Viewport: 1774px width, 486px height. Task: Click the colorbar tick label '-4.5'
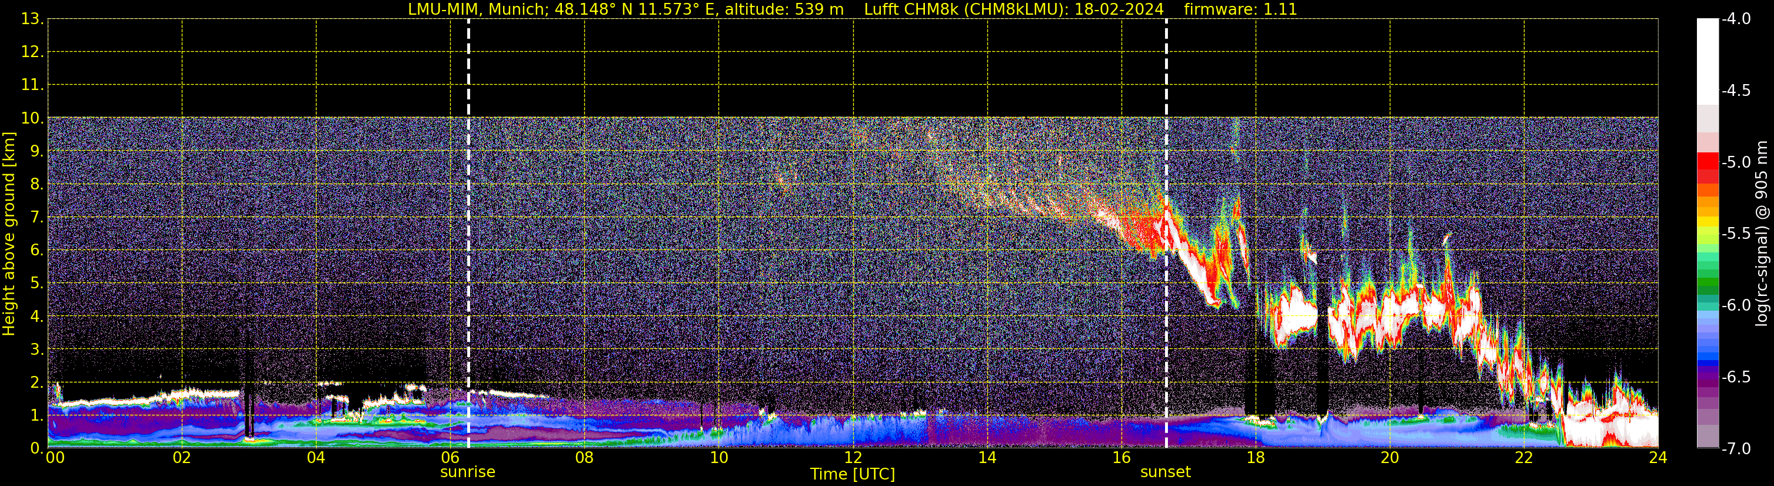pos(1735,91)
